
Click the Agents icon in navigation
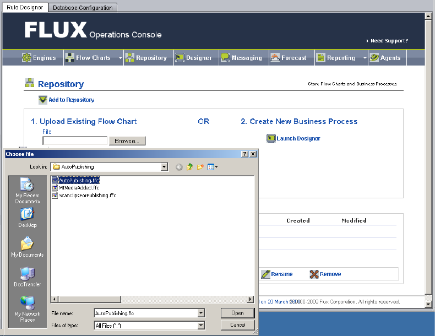374,58
